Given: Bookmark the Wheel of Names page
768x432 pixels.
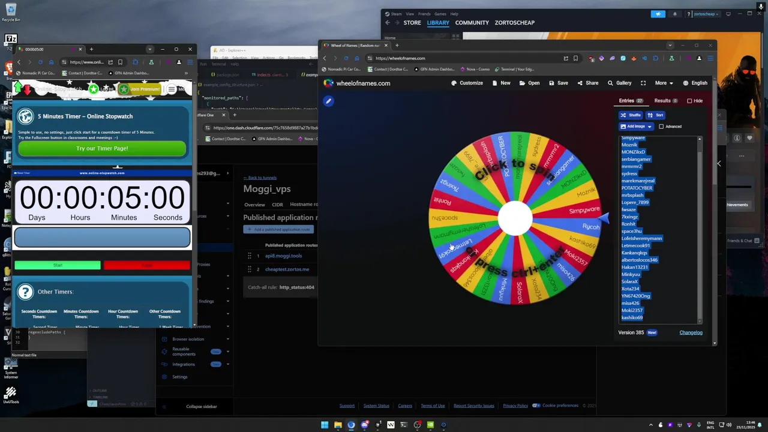Looking at the screenshot, I should coord(575,58).
